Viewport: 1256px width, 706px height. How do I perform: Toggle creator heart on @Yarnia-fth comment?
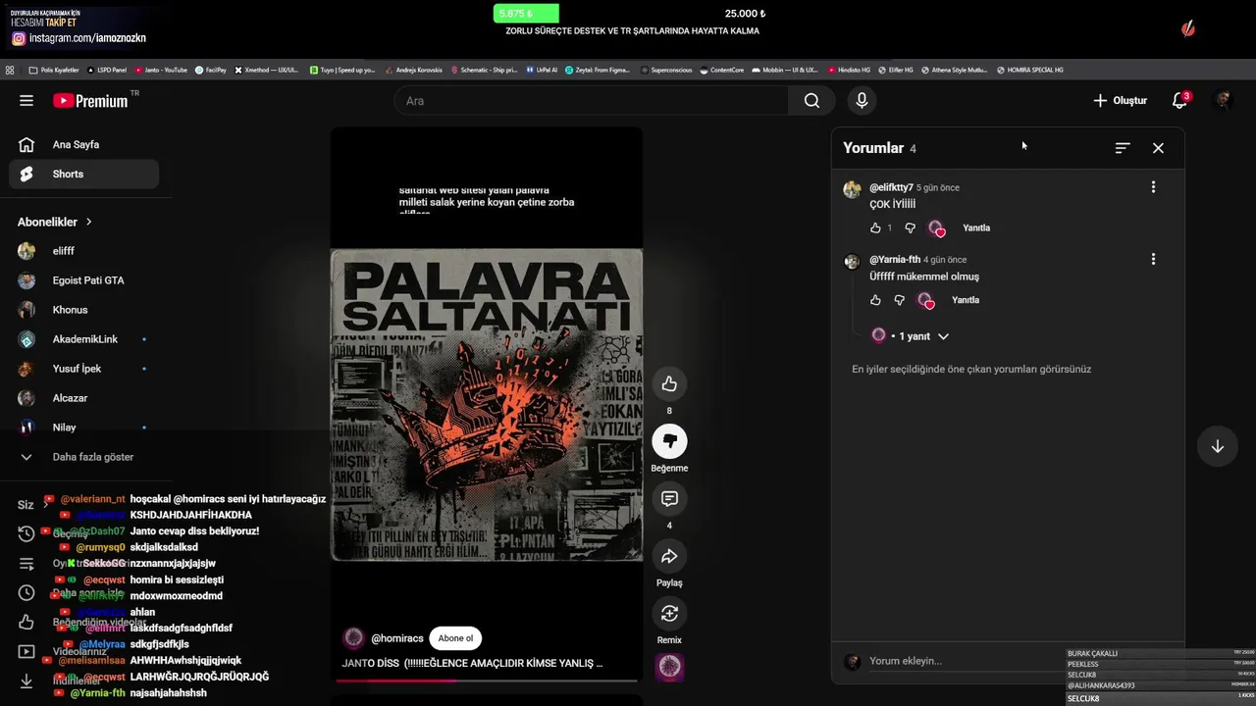point(925,301)
